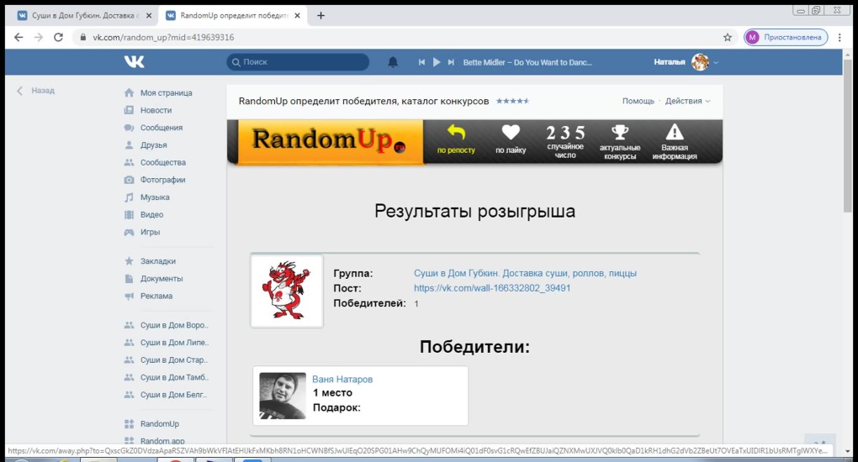Open случайное число generator
Viewport: 858px width, 462px height.
565,141
